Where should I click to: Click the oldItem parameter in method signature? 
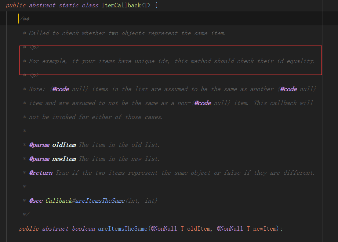[x=199, y=229]
